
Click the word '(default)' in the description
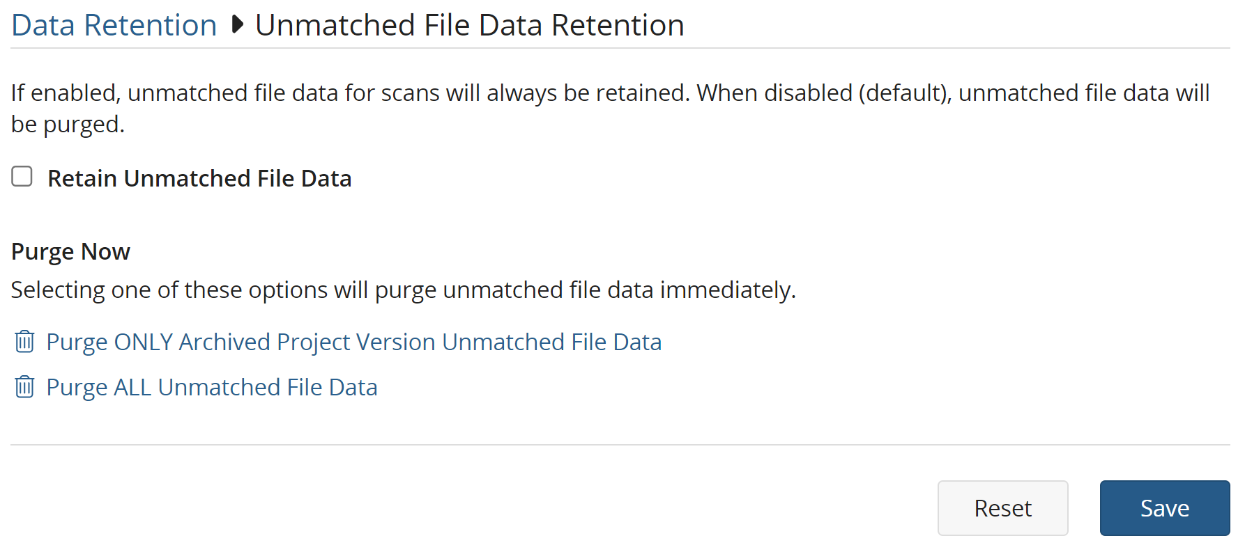coord(904,93)
